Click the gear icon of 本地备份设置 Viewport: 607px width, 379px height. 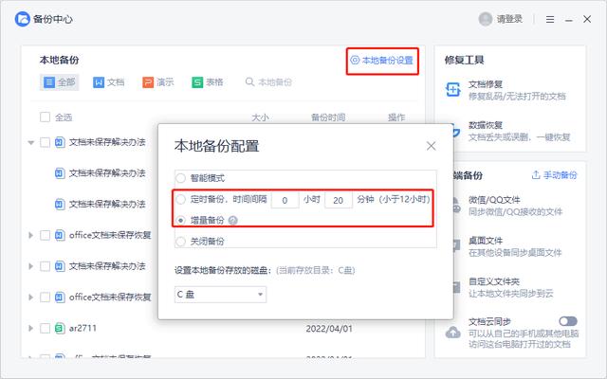point(355,61)
